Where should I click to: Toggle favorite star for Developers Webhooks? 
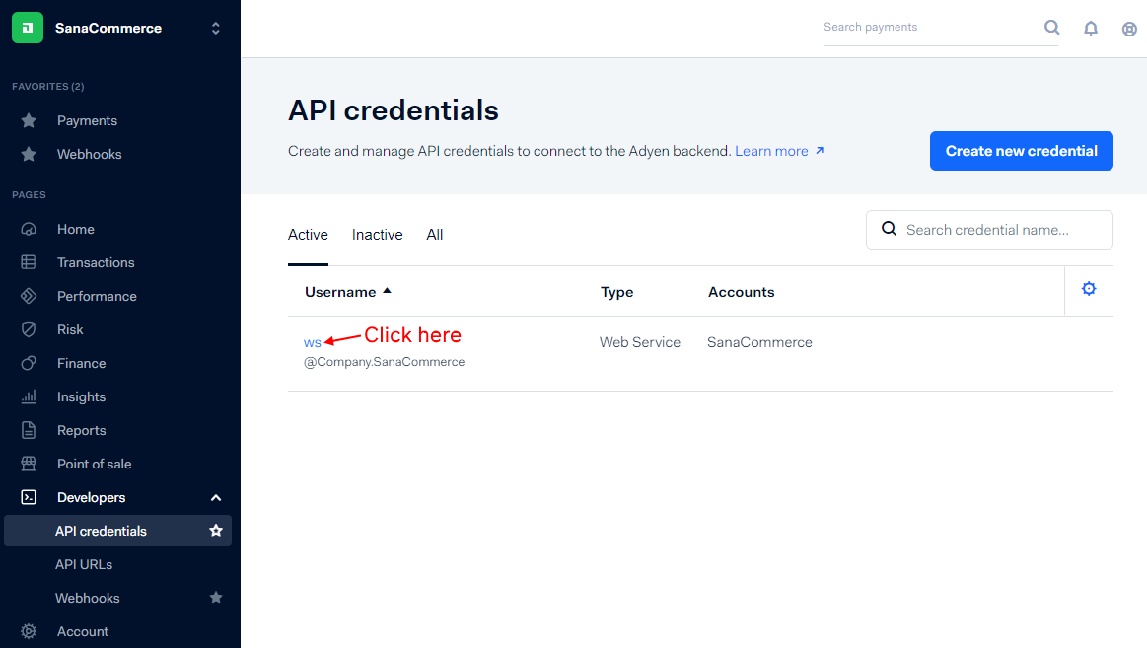(216, 598)
